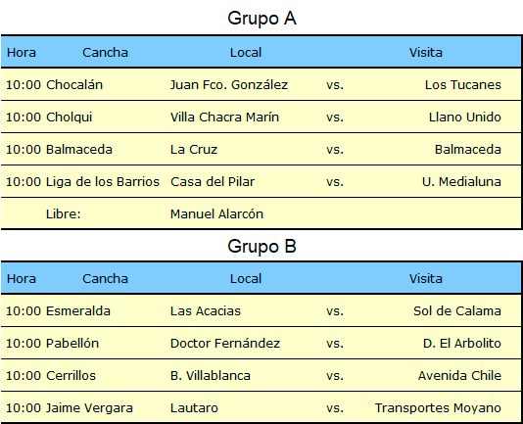The height and width of the screenshot is (424, 523).
Task: Select the Cancha header in Grupo A
Action: point(105,53)
